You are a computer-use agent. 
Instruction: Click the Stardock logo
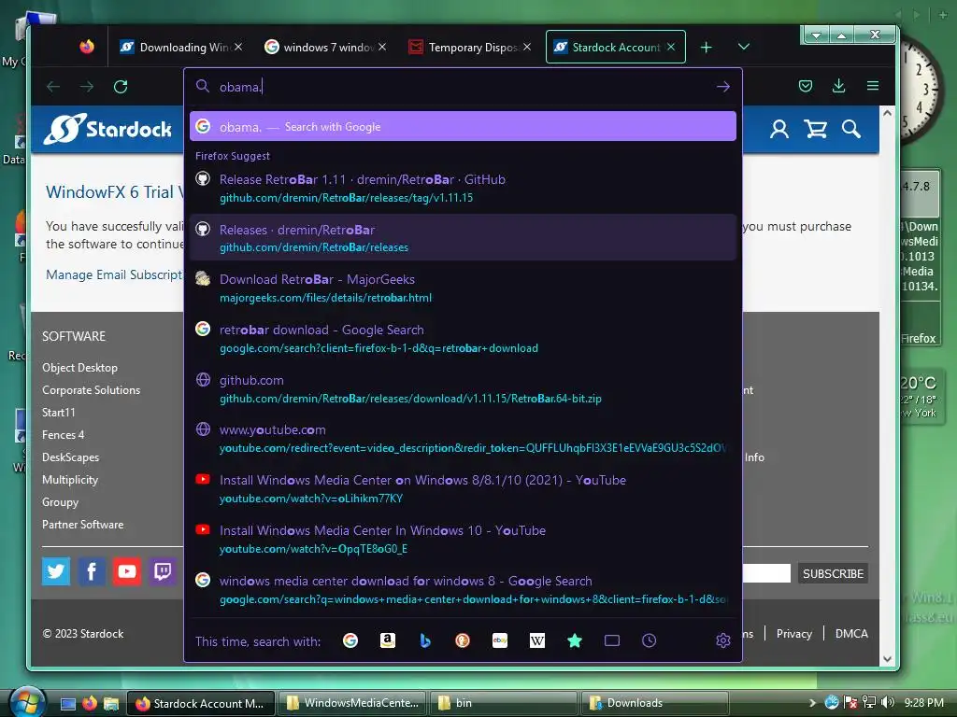108,129
